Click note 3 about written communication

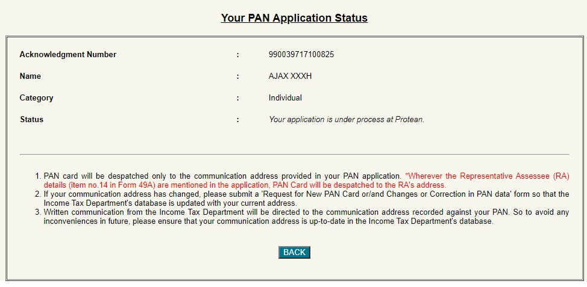pyautogui.click(x=241, y=212)
